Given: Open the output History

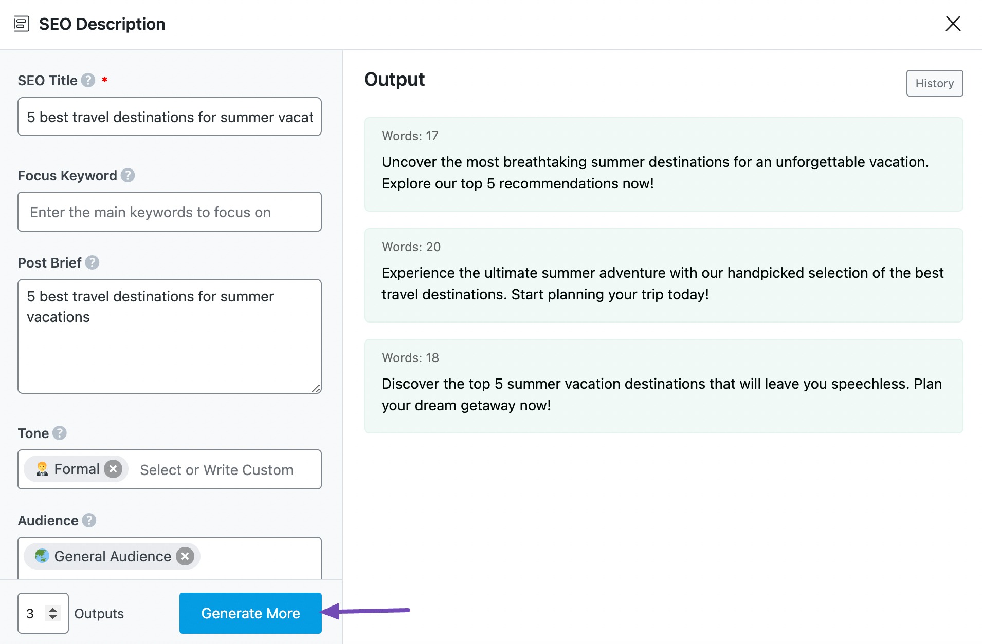Looking at the screenshot, I should [x=934, y=83].
